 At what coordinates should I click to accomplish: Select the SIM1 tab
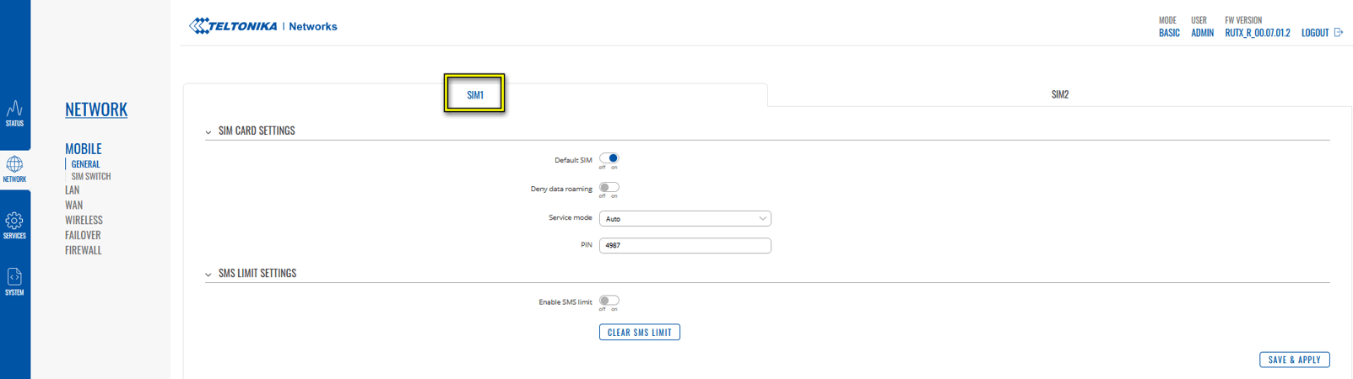click(475, 94)
